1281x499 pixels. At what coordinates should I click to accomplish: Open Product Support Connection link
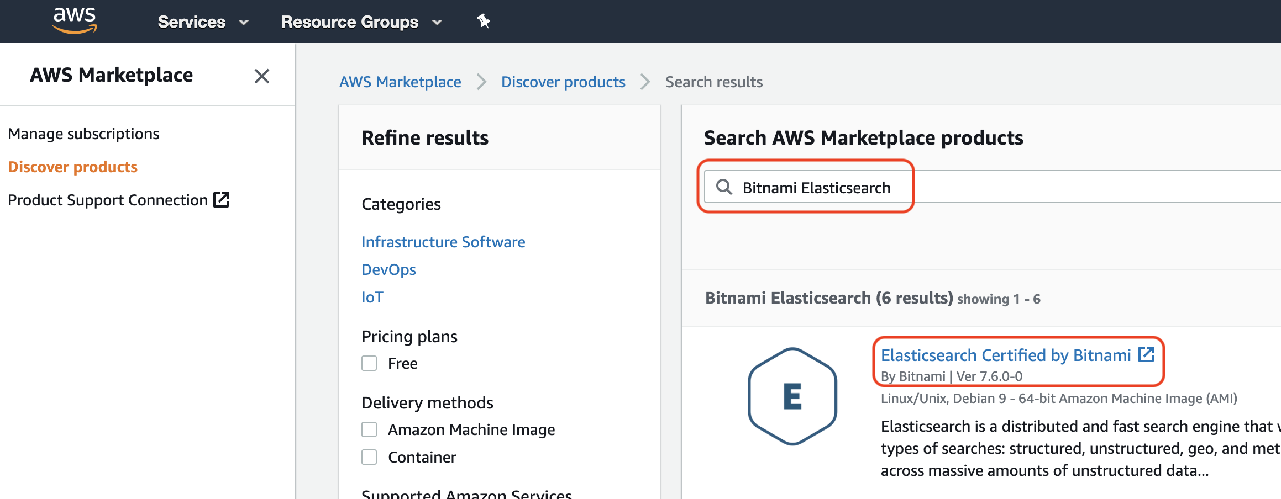click(x=108, y=200)
